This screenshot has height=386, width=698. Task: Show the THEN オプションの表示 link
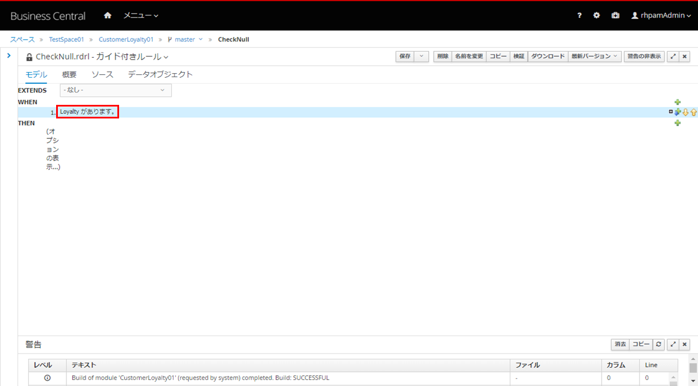point(53,149)
